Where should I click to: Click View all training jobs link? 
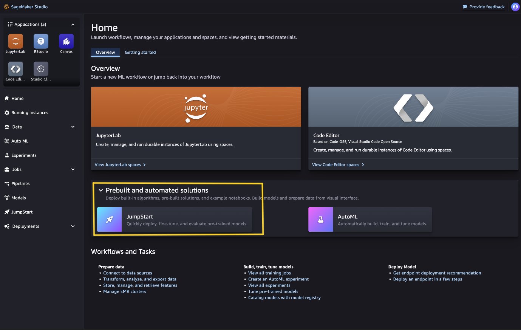pyautogui.click(x=269, y=273)
